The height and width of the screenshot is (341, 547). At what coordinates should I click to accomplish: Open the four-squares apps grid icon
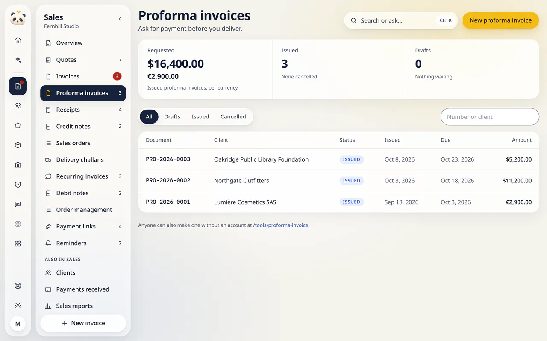[18, 243]
